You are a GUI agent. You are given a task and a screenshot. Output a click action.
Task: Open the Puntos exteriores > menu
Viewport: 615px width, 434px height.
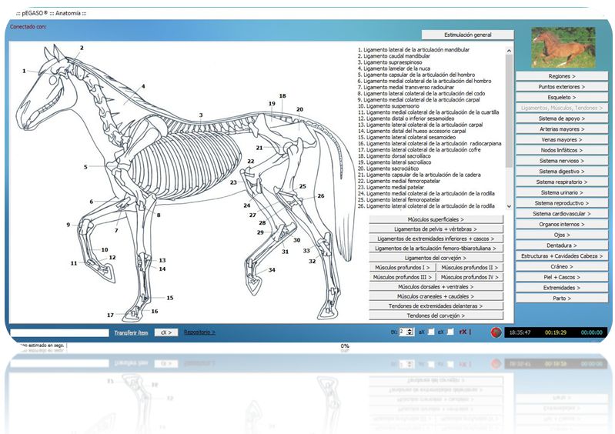coord(562,87)
